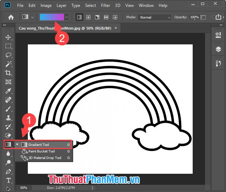
Task: Choose Paint Bucket Tool from flyout
Action: (x=42, y=151)
